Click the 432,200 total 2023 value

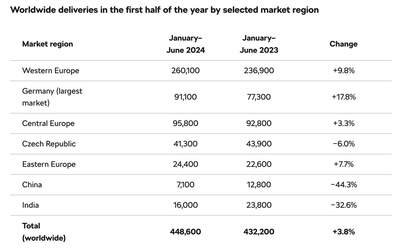(x=259, y=232)
